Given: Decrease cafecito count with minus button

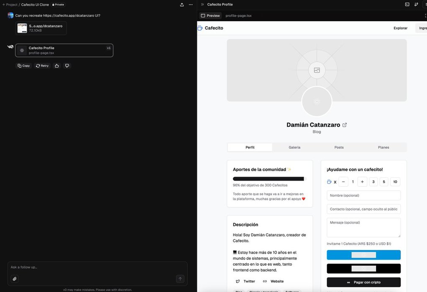Looking at the screenshot, I should point(343,182).
